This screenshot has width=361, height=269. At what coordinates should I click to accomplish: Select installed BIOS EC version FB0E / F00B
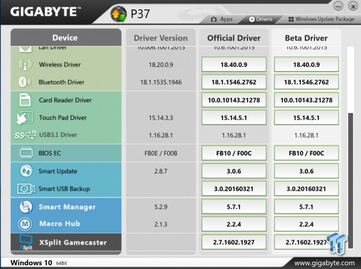[x=161, y=153]
